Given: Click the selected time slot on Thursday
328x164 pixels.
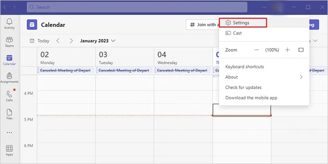Looking at the screenshot, I should (241, 110).
